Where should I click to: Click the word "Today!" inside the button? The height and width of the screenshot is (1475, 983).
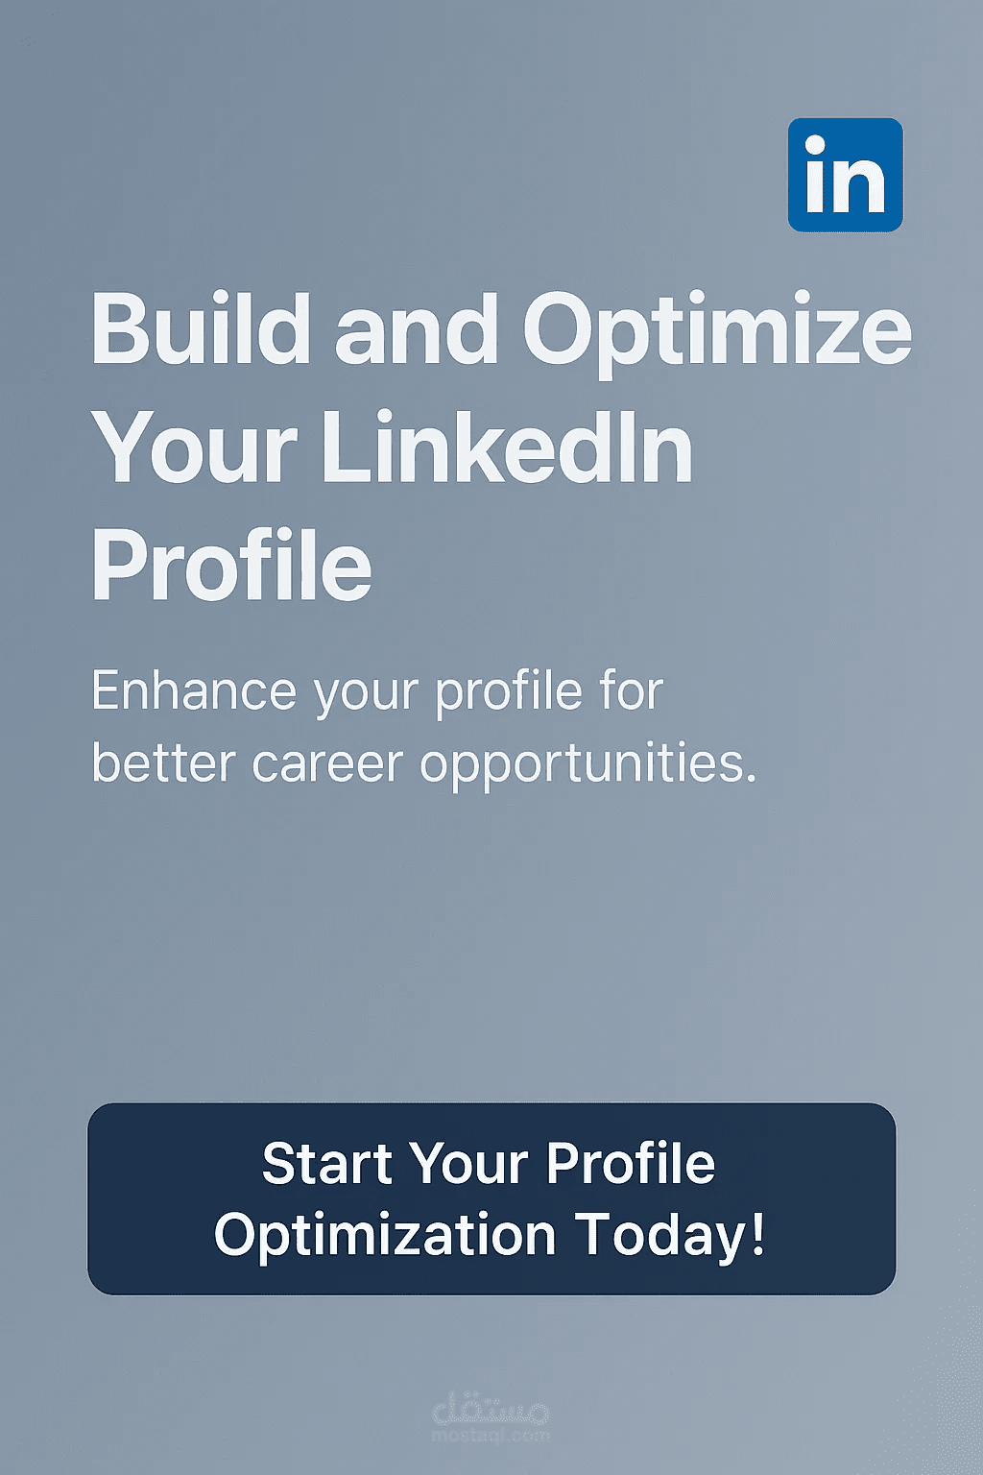click(x=670, y=1237)
